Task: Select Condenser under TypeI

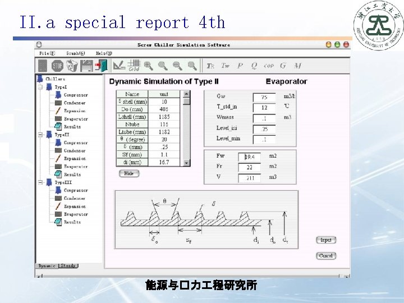Action: coord(75,103)
